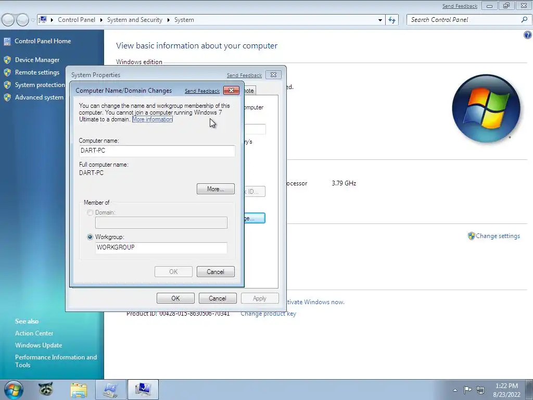
Task: Open Remote settings link
Action: tap(37, 72)
